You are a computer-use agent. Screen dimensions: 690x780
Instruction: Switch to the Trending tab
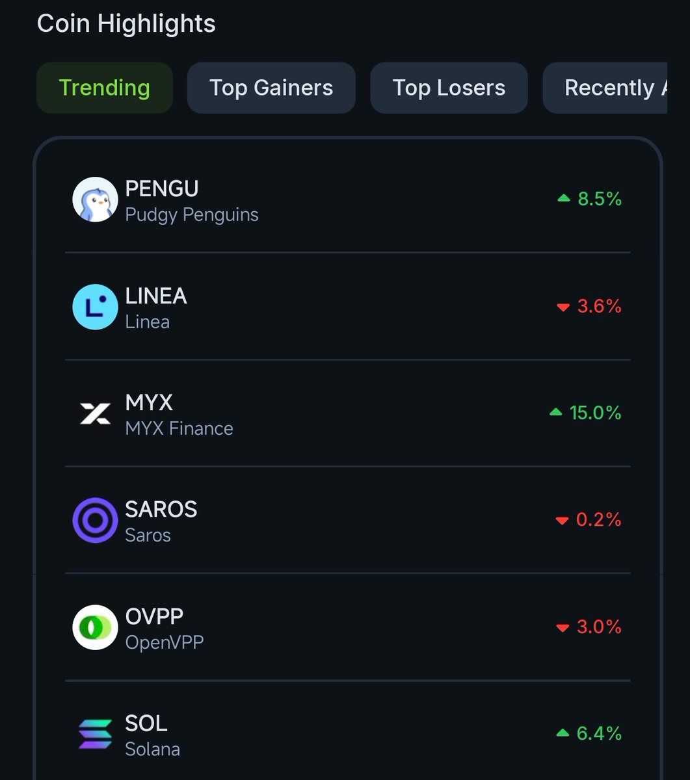(x=105, y=88)
